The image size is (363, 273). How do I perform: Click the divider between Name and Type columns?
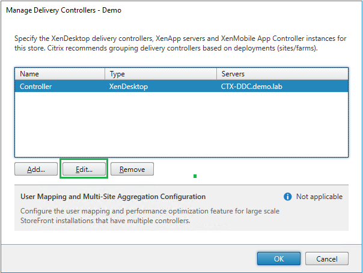pyautogui.click(x=105, y=73)
